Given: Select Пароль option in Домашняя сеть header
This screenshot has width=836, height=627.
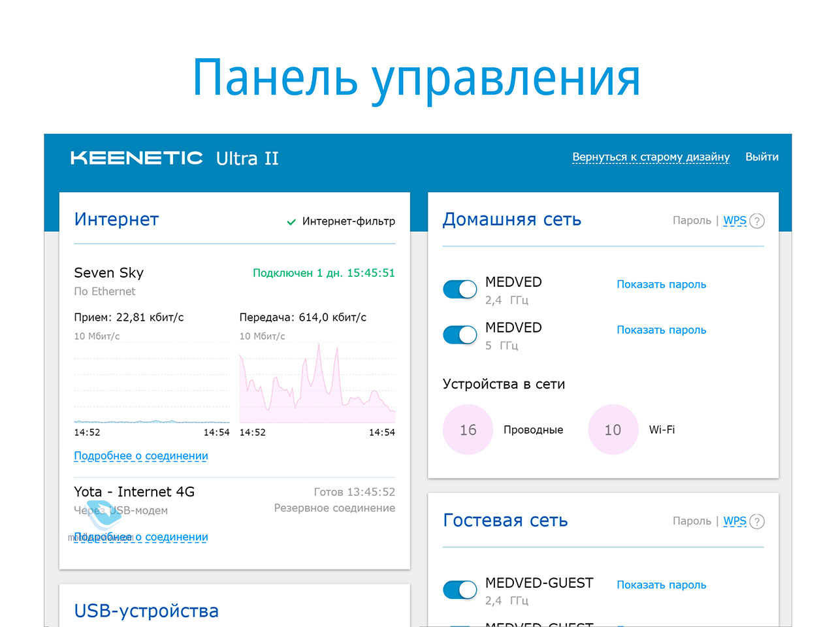Looking at the screenshot, I should 692,221.
